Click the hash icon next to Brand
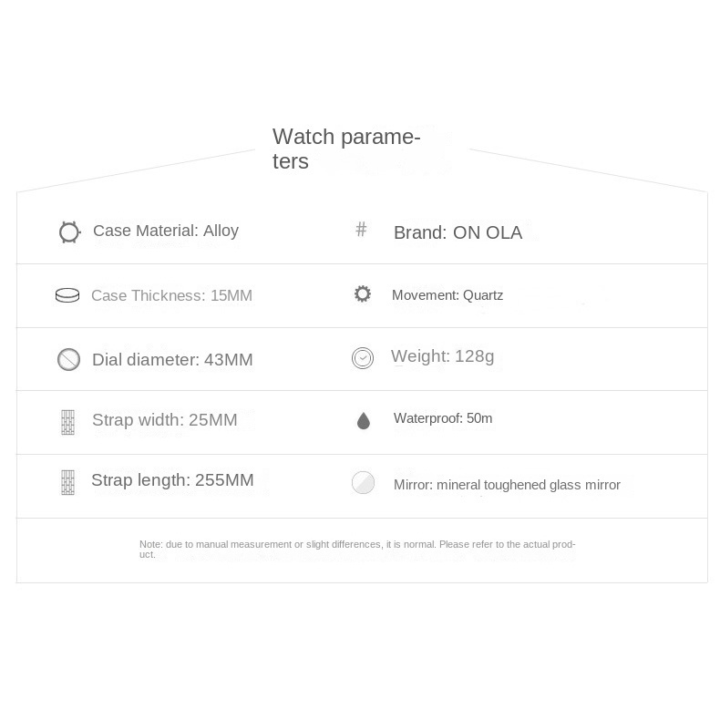Viewport: 720px width, 720px height. [361, 230]
